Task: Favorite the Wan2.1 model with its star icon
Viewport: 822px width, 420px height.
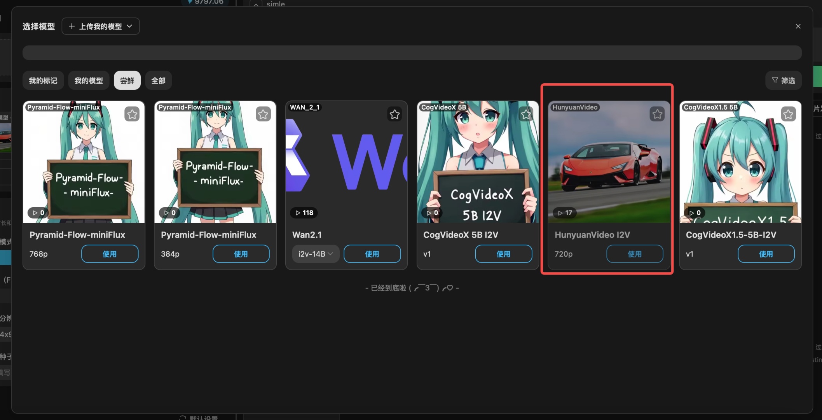Action: click(394, 114)
